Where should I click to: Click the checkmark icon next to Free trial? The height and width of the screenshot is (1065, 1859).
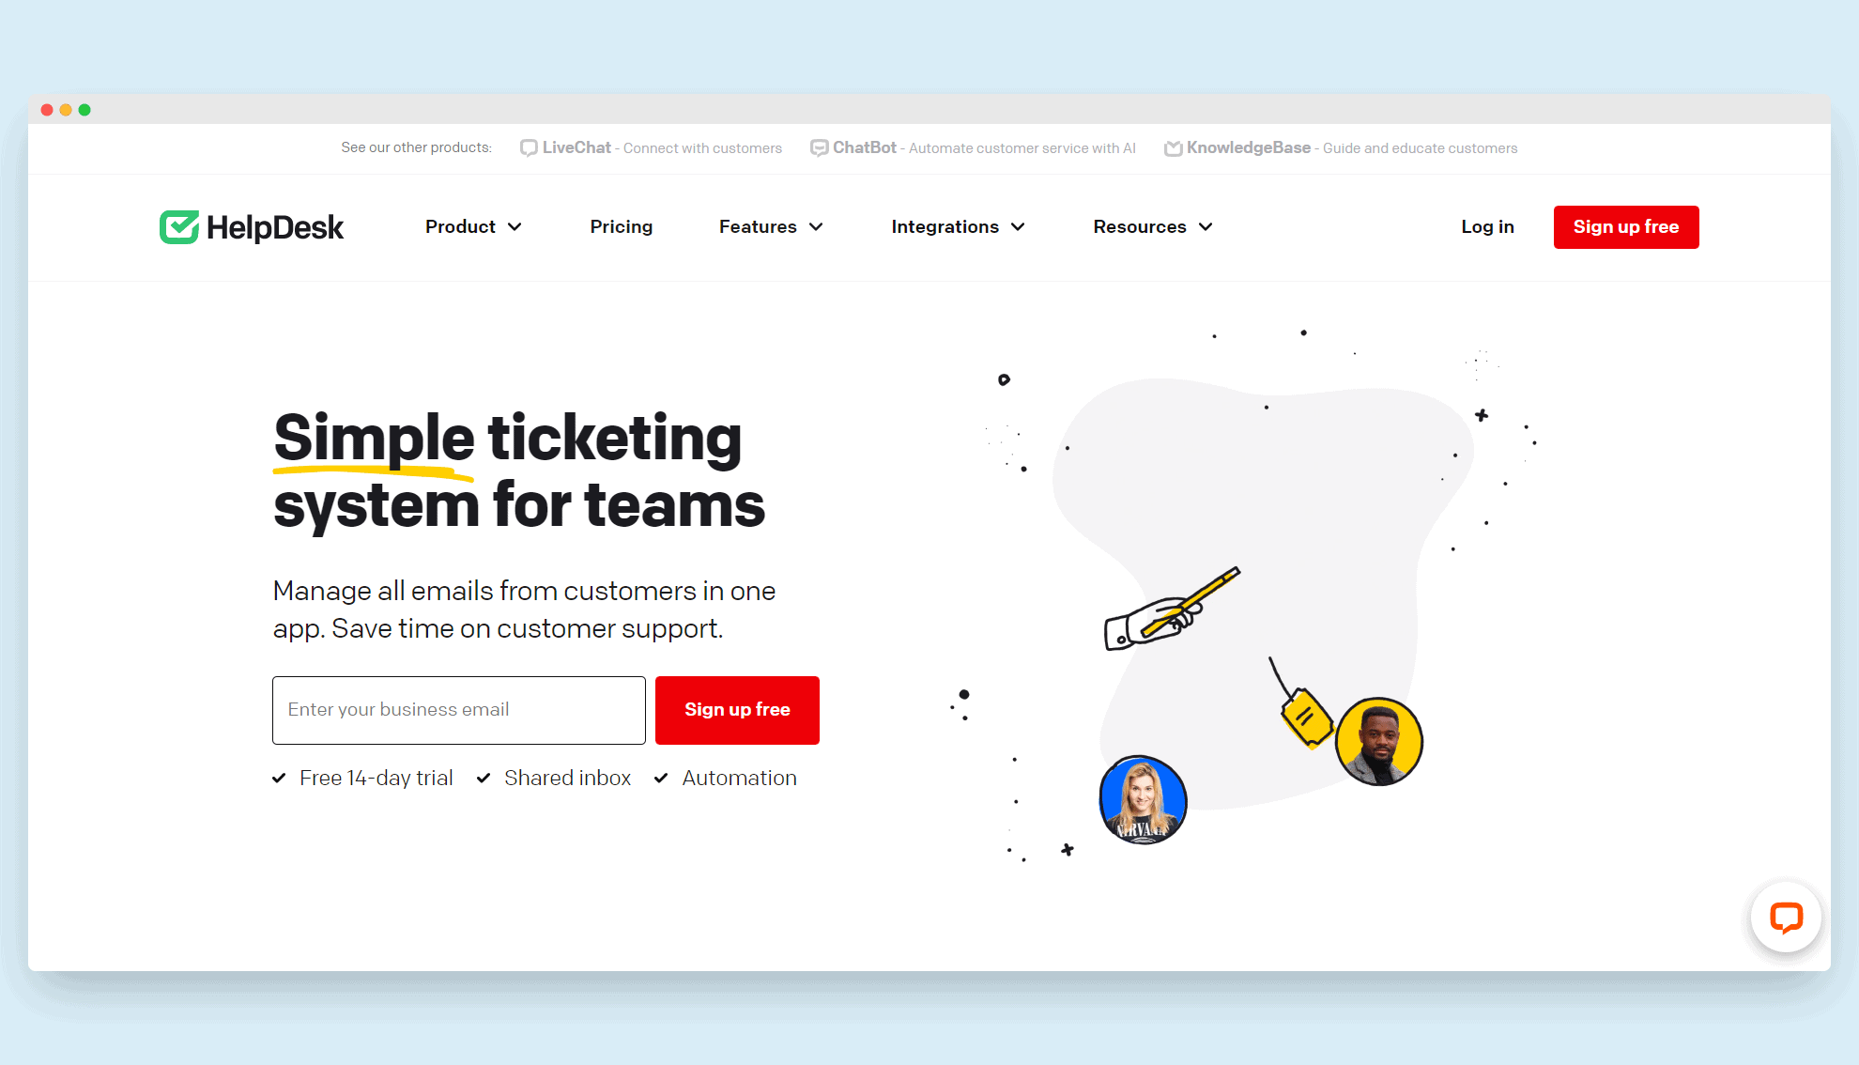280,778
